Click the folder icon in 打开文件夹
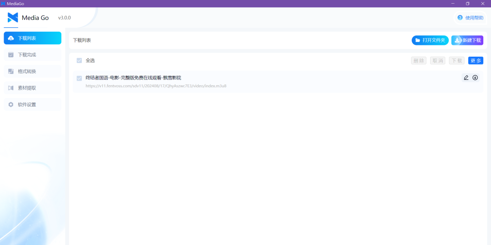This screenshot has height=245, width=491. pos(418,40)
